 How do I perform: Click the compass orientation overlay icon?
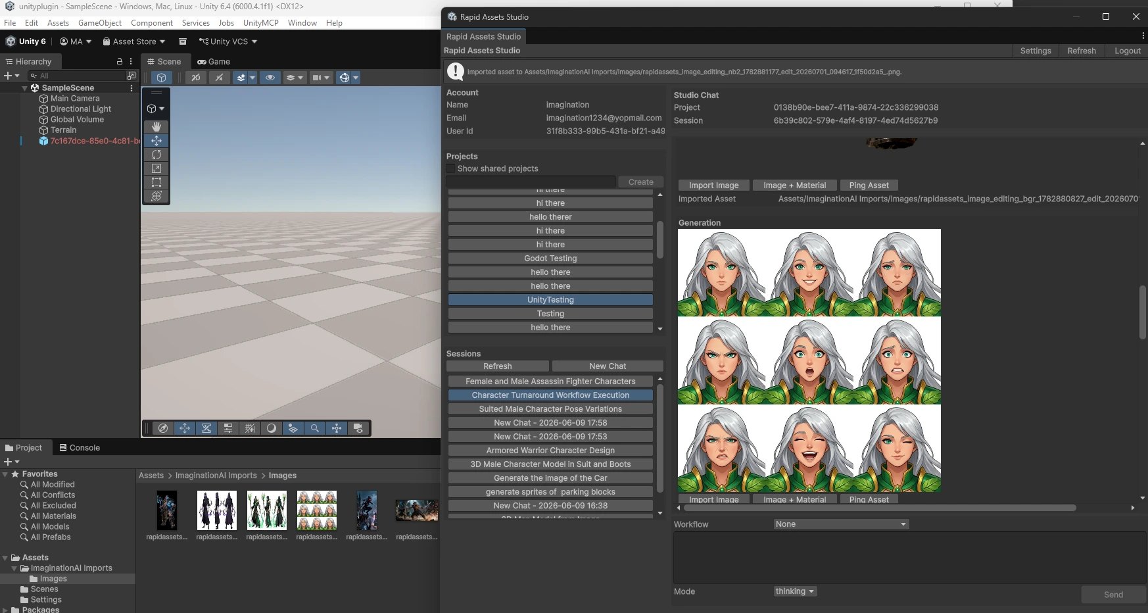click(x=163, y=428)
